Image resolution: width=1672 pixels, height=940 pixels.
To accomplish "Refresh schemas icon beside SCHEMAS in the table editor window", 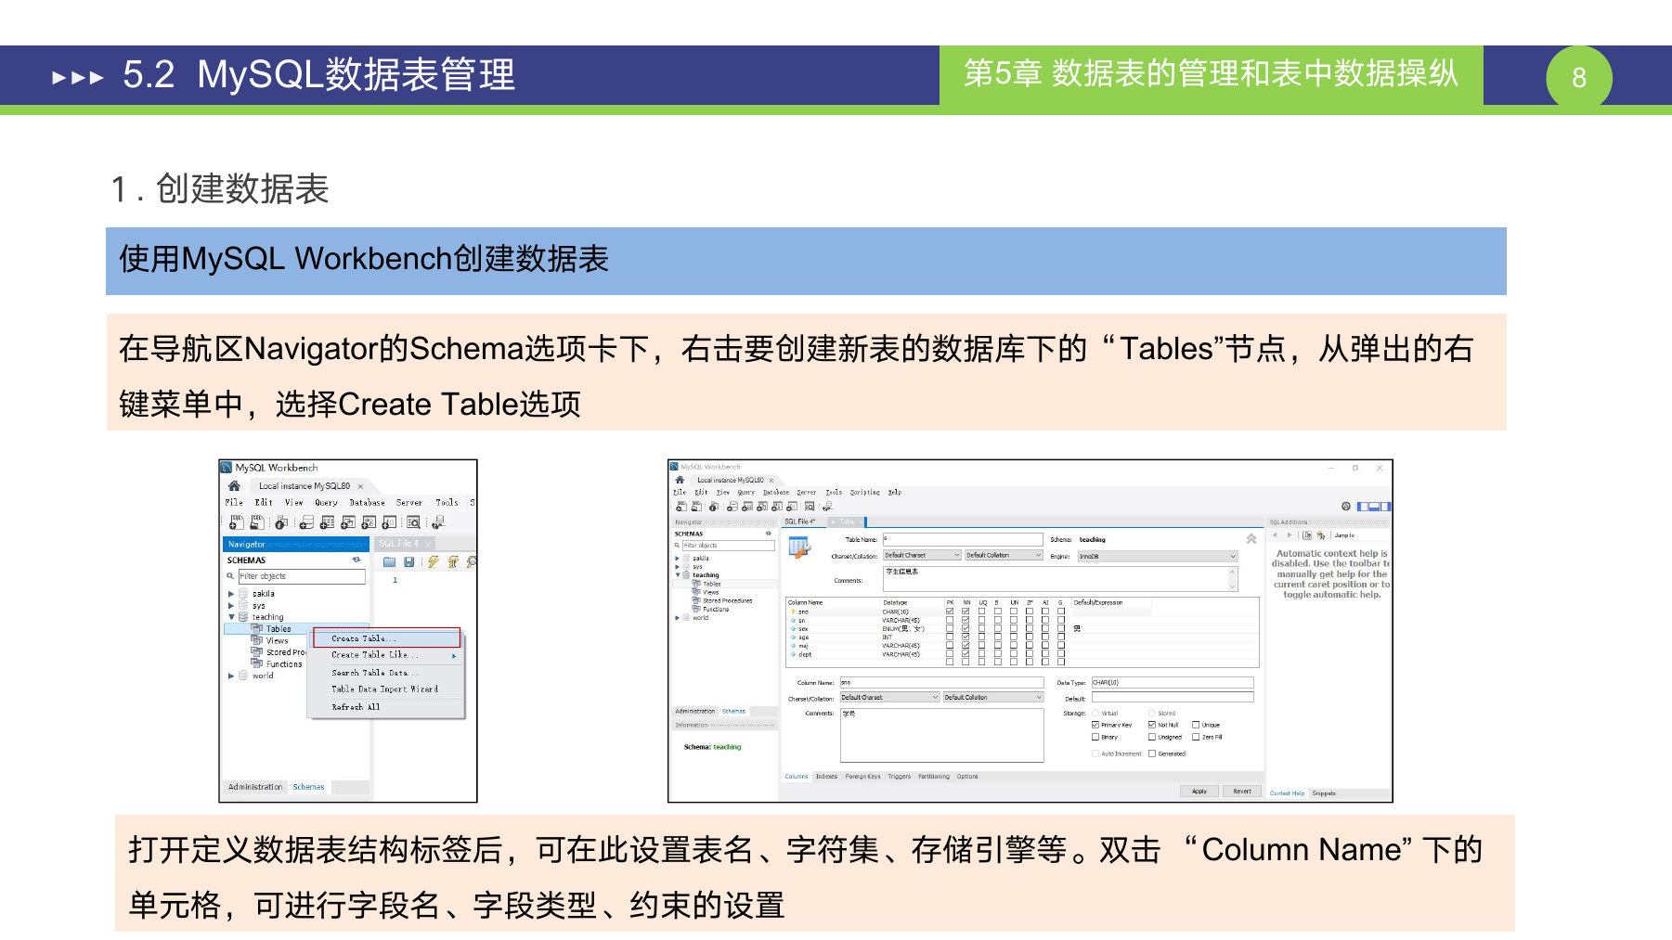I will (x=768, y=534).
